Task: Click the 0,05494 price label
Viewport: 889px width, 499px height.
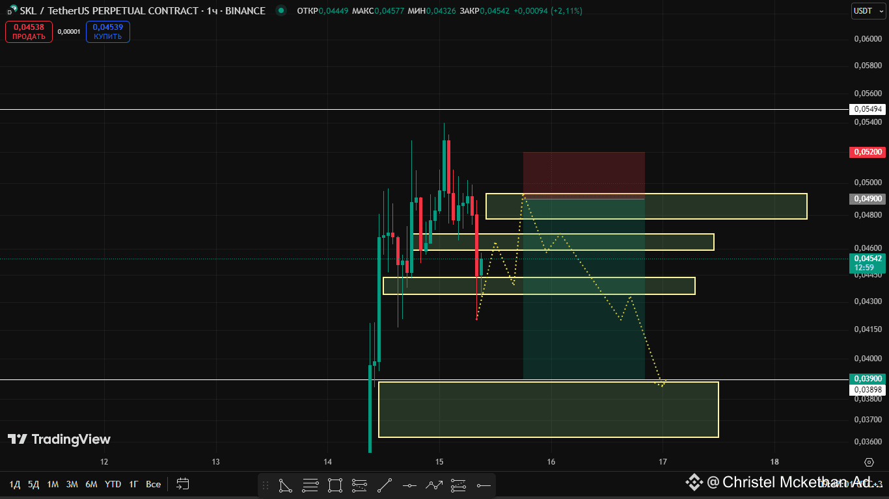Action: 867,109
